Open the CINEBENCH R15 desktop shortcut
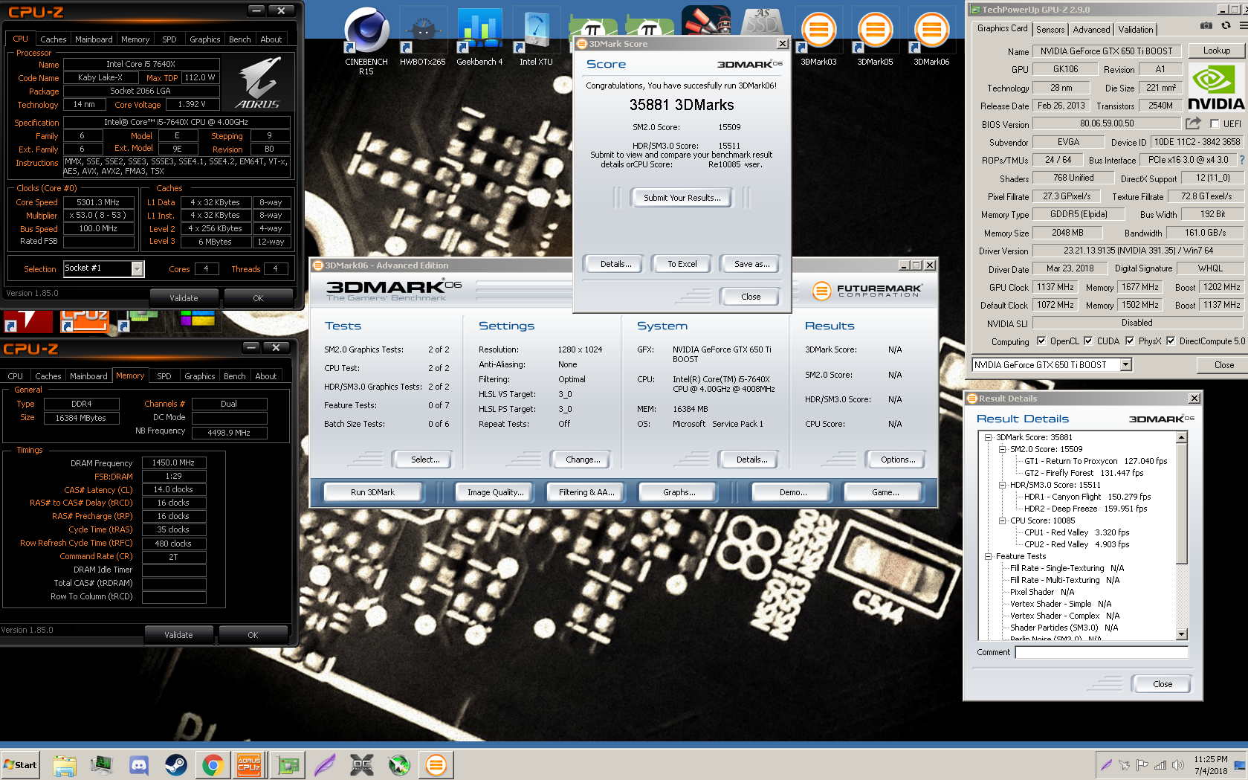Screen dimensions: 1248x780 click(x=366, y=41)
